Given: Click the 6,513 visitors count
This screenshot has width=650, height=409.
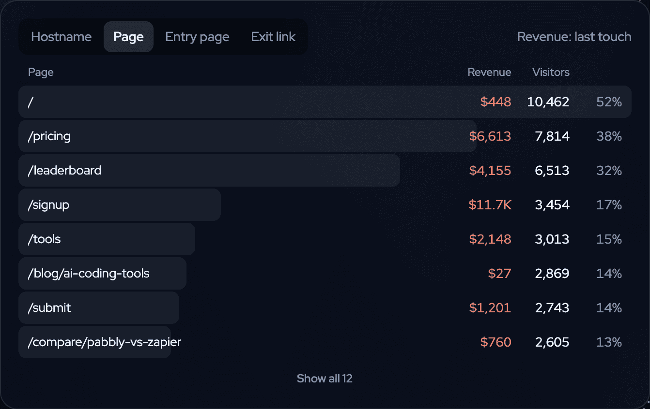Looking at the screenshot, I should point(553,171).
